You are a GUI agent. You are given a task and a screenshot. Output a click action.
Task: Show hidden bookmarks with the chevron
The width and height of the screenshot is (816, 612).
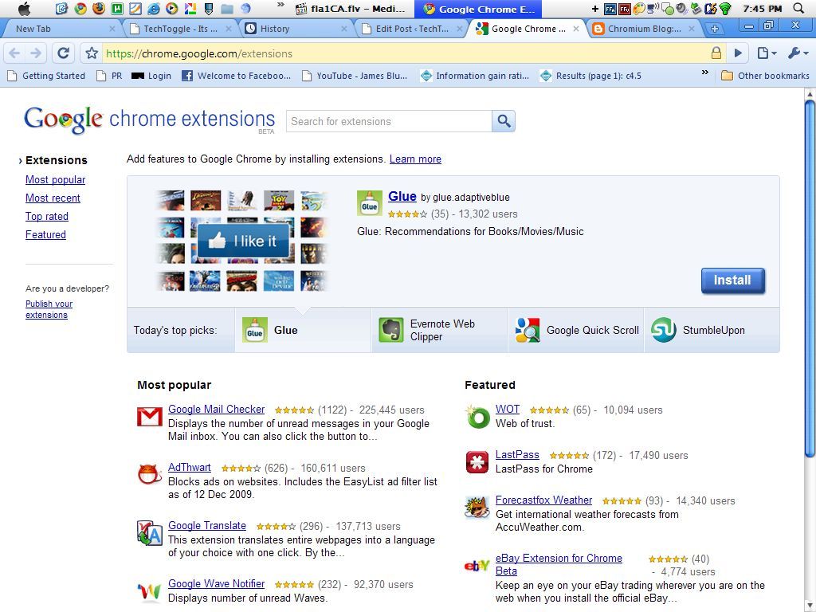(x=704, y=73)
